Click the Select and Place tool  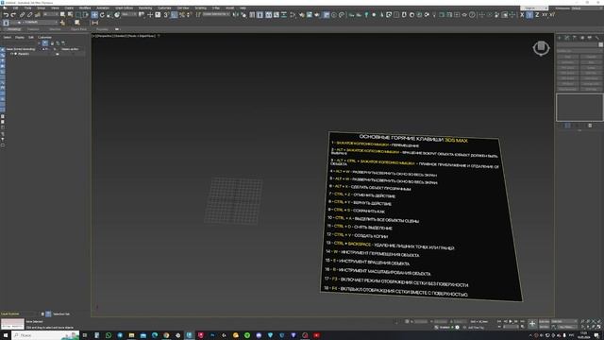(x=117, y=15)
